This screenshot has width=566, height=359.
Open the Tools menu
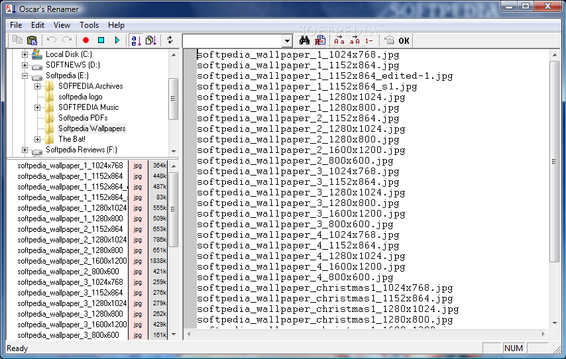[x=89, y=25]
